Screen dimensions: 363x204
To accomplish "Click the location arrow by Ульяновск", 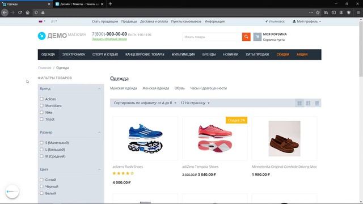I will [x=267, y=22].
